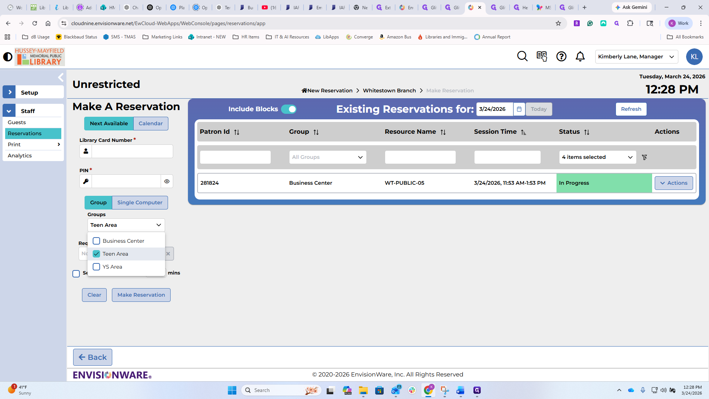Open the calendar date picker icon
The width and height of the screenshot is (709, 399).
(x=519, y=109)
